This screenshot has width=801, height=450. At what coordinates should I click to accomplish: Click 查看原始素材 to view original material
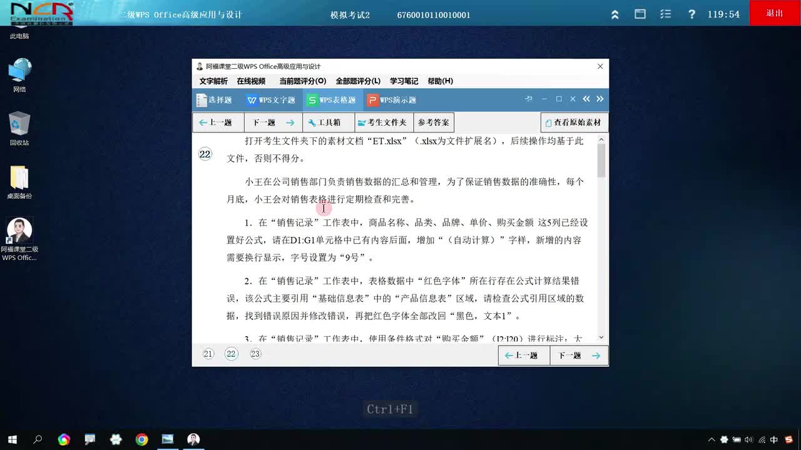(574, 122)
